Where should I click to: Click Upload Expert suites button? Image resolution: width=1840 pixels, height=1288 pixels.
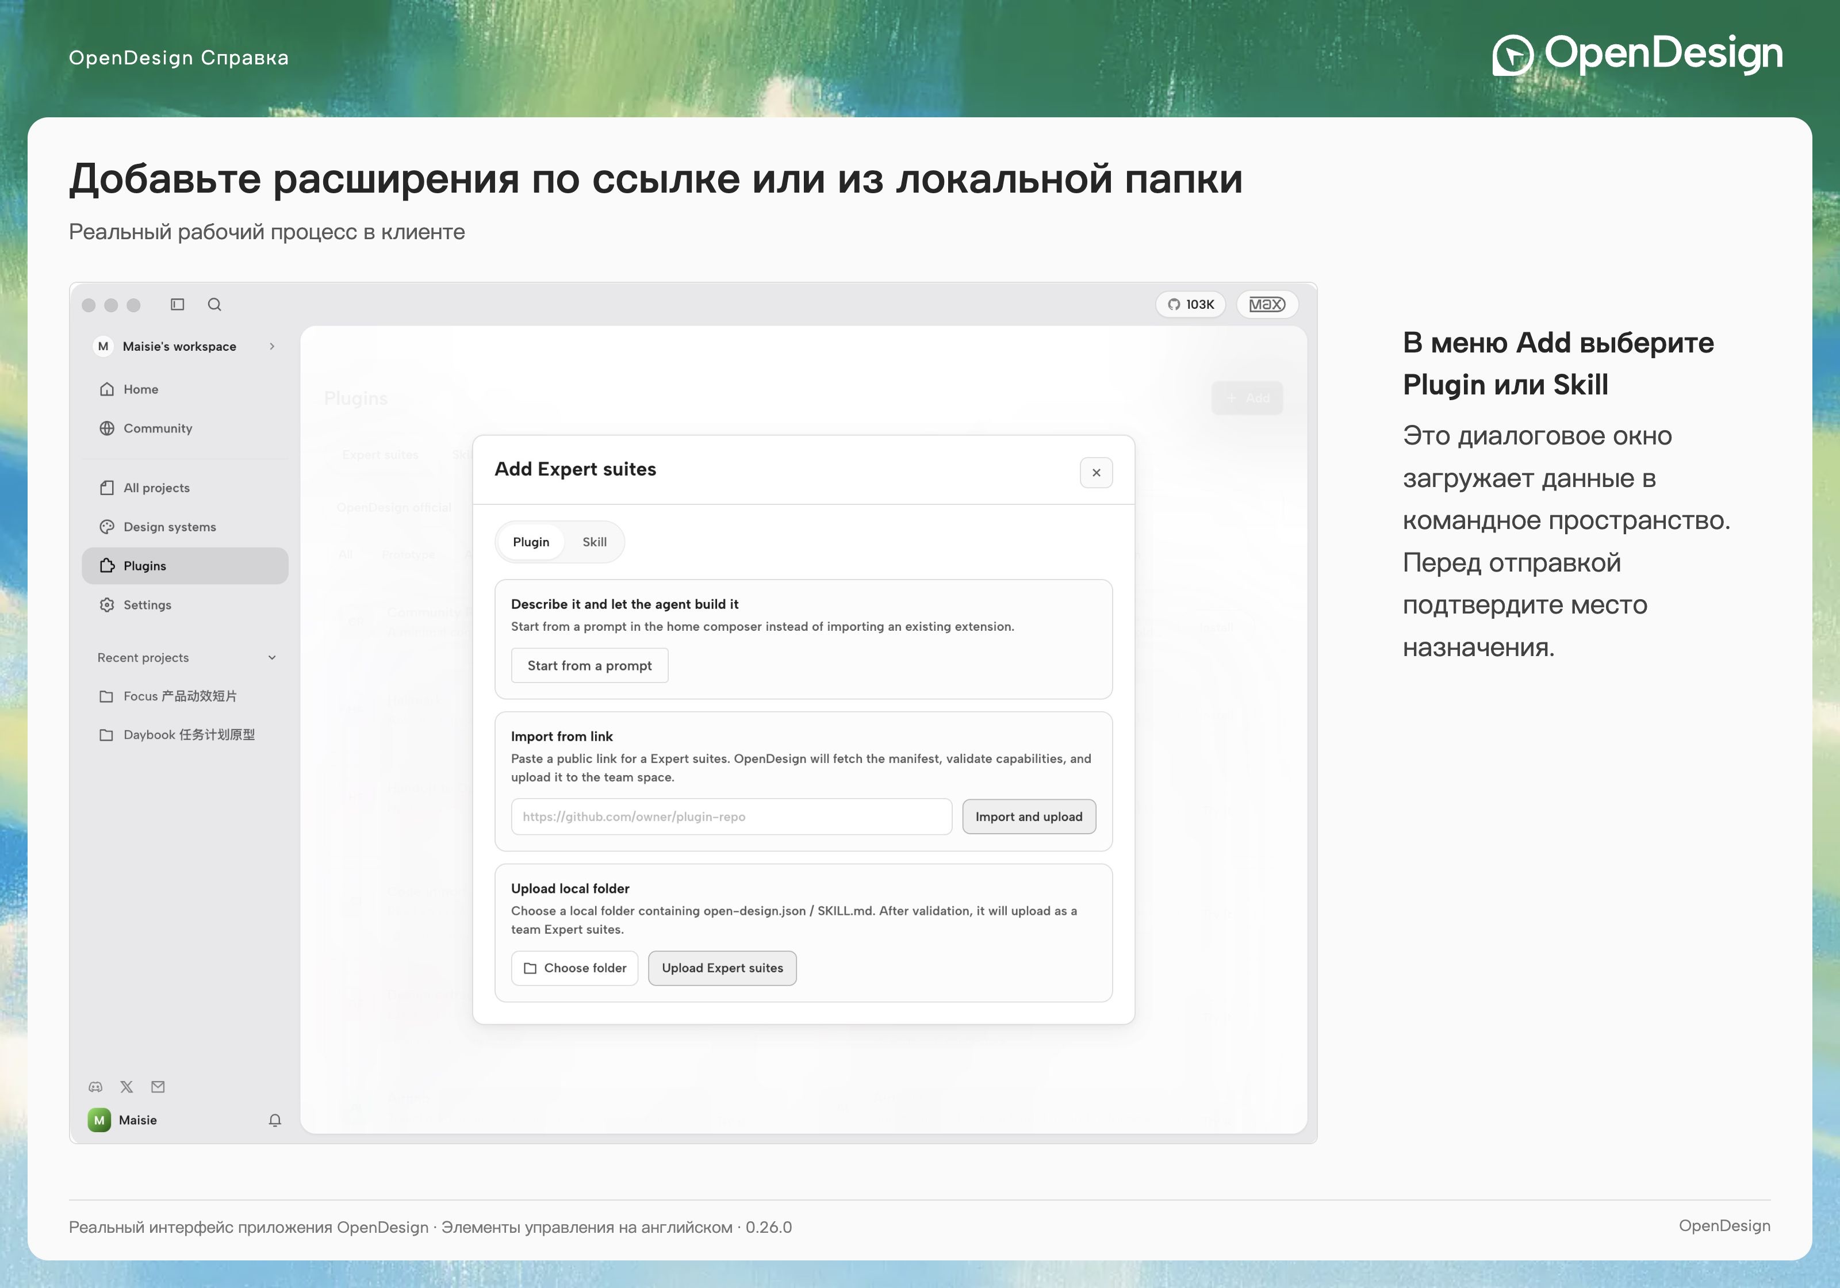pos(722,968)
